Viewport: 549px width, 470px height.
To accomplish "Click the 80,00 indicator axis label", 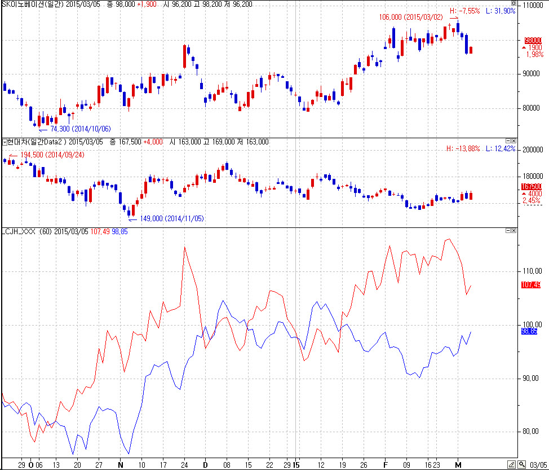I will [531, 432].
